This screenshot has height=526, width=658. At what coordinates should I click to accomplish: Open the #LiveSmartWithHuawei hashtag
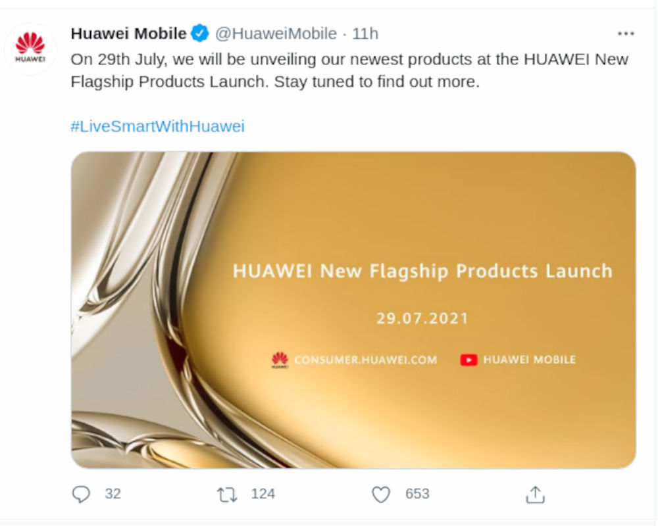coord(157,126)
